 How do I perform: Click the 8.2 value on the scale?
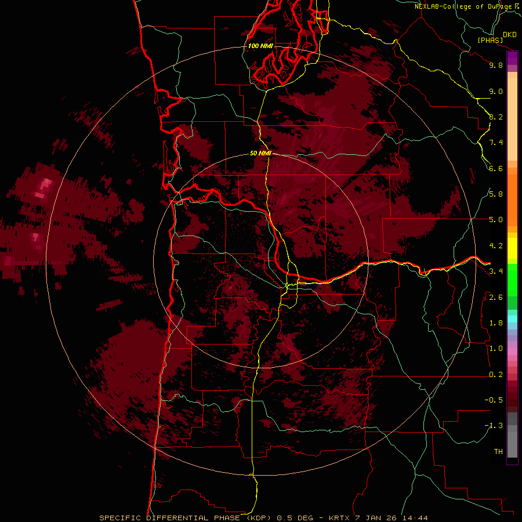pos(496,117)
